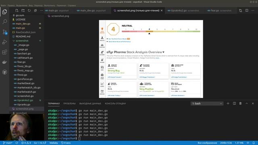Open Run and Debug view
258x145 pixels.
(4, 42)
